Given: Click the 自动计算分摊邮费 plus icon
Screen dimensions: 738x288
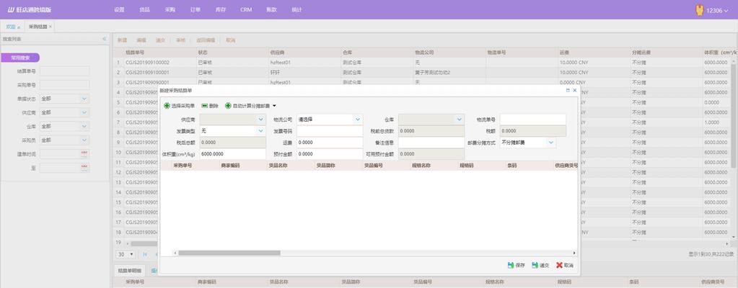Looking at the screenshot, I should point(229,106).
